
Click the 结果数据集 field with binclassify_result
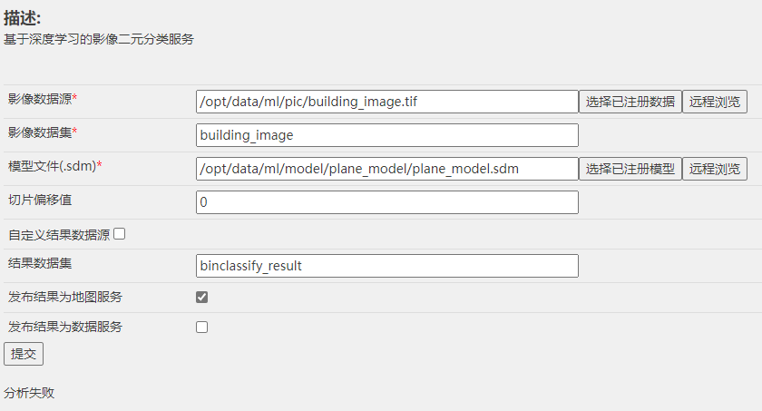click(386, 266)
